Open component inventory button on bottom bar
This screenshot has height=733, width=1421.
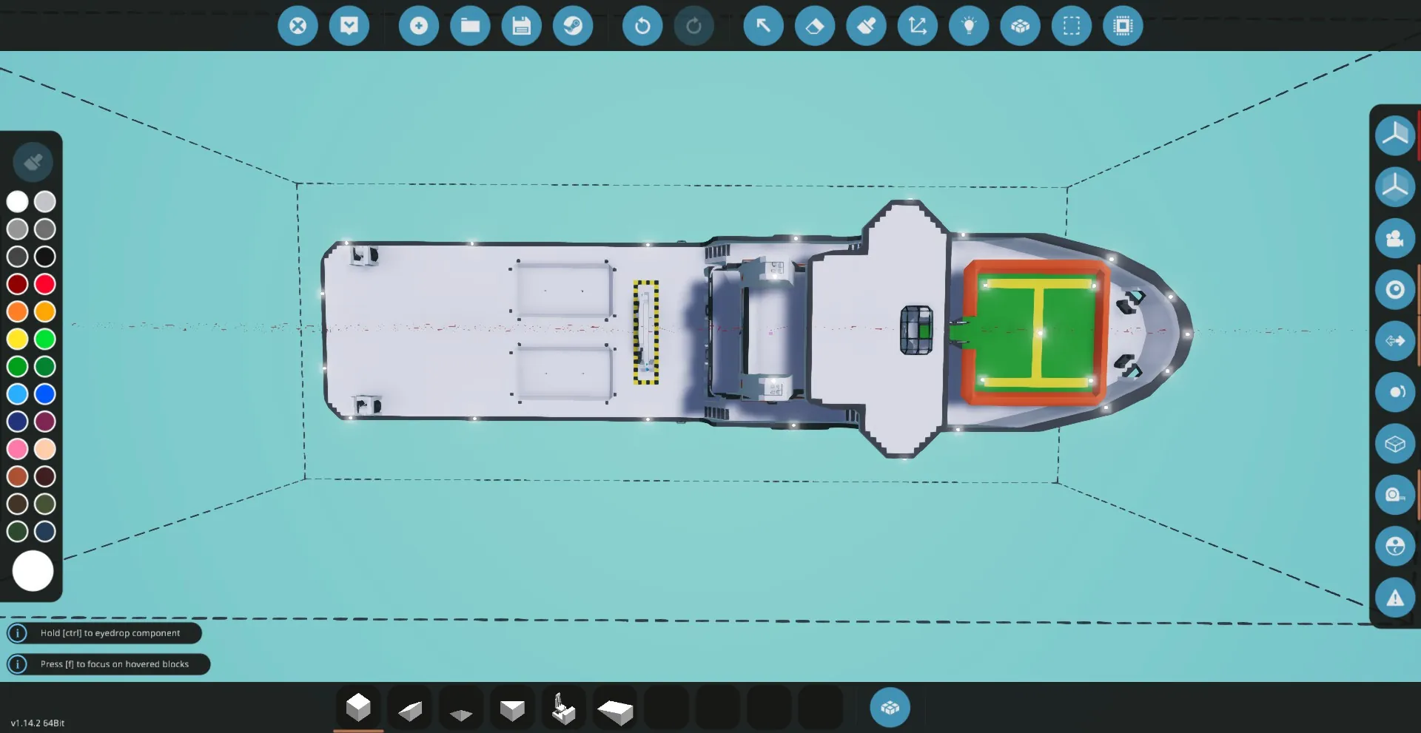pyautogui.click(x=890, y=708)
